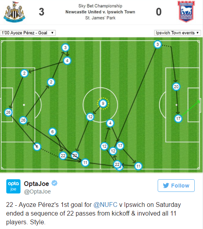Open the Ipswich Town events dropdown
Image resolution: width=203 pixels, height=229 pixels.
click(177, 33)
